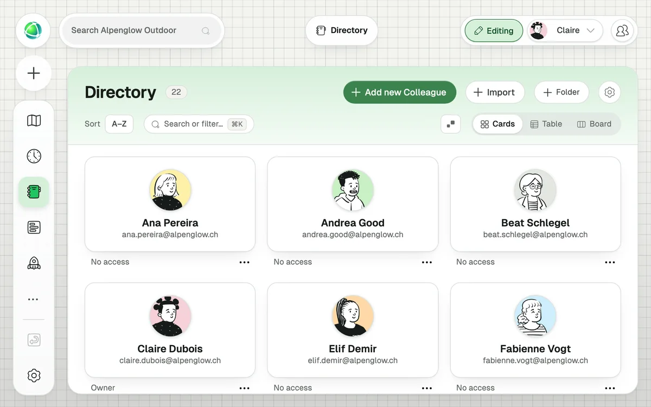Open the map icon in sidebar
651x407 pixels.
[x=34, y=120]
